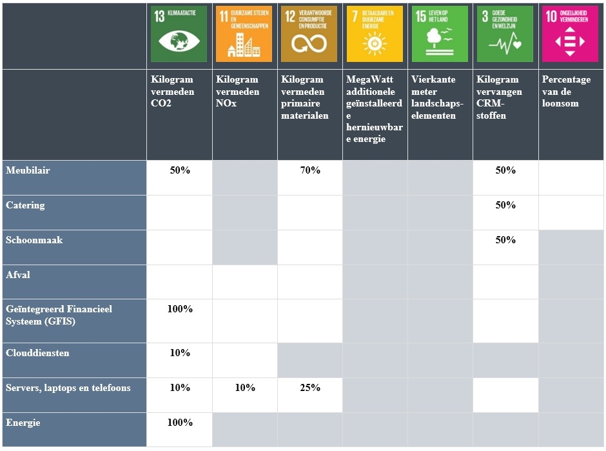Screen dimensions: 606x451
Task: Click the 25% cell for Servers row
Action: (310, 388)
